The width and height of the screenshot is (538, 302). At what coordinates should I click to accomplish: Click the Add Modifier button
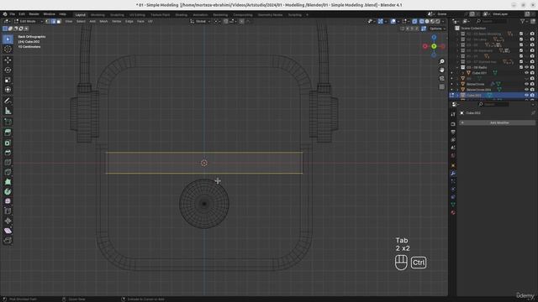(x=497, y=122)
